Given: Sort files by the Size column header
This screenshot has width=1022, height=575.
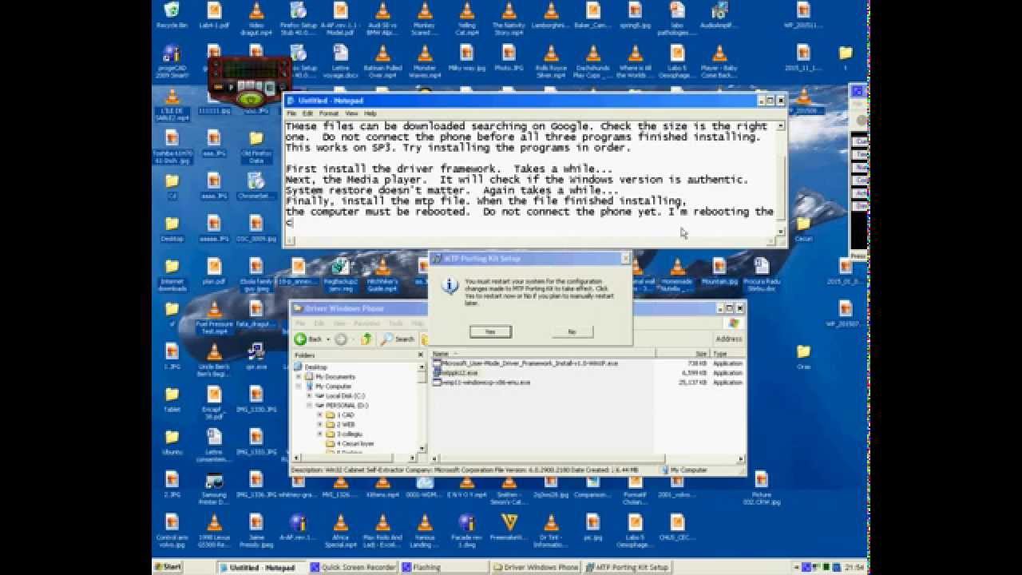Looking at the screenshot, I should click(683, 353).
